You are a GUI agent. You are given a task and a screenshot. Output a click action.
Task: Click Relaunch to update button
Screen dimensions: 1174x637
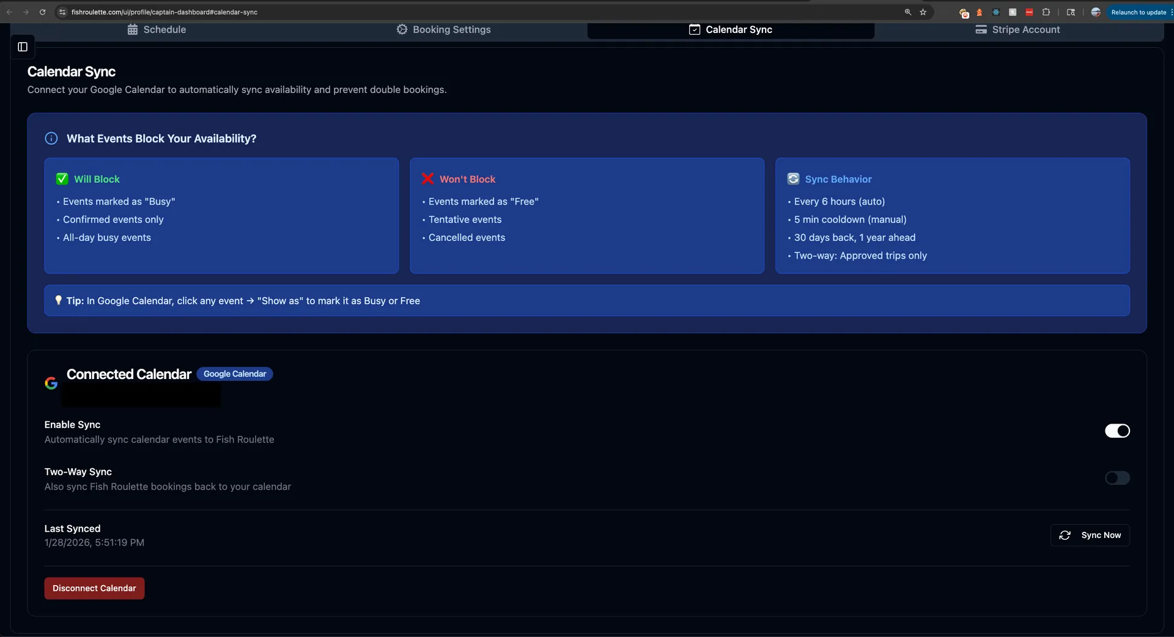pos(1138,12)
